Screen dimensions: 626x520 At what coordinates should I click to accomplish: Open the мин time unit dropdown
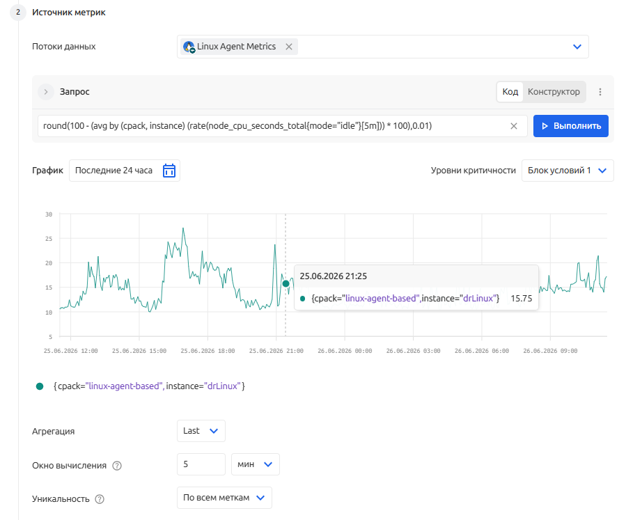click(x=255, y=464)
